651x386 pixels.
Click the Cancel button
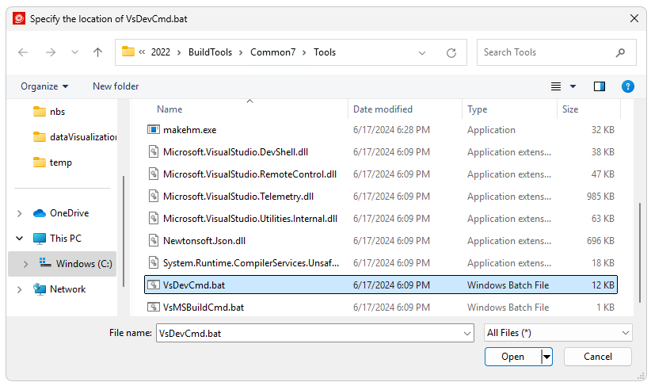click(x=598, y=357)
